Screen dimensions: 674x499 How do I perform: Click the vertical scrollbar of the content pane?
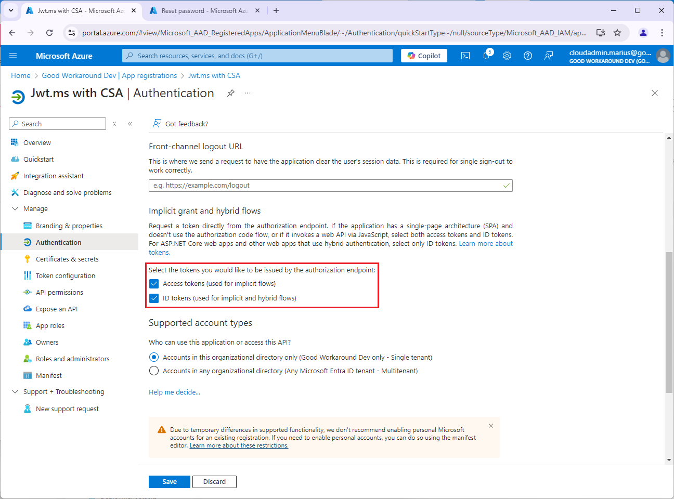[x=669, y=322]
